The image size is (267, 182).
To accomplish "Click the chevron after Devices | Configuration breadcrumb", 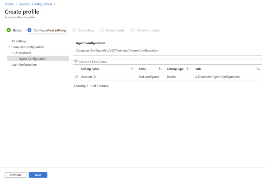I will tap(54, 4).
